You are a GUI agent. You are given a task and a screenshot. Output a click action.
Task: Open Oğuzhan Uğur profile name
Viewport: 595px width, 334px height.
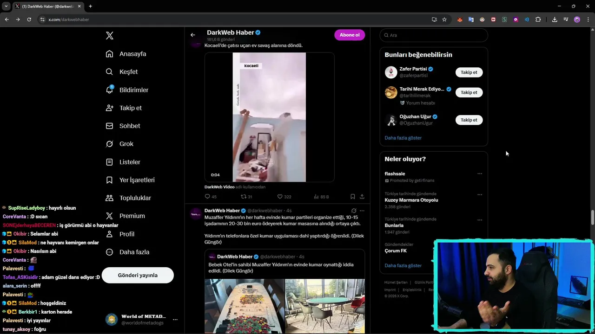pyautogui.click(x=415, y=116)
